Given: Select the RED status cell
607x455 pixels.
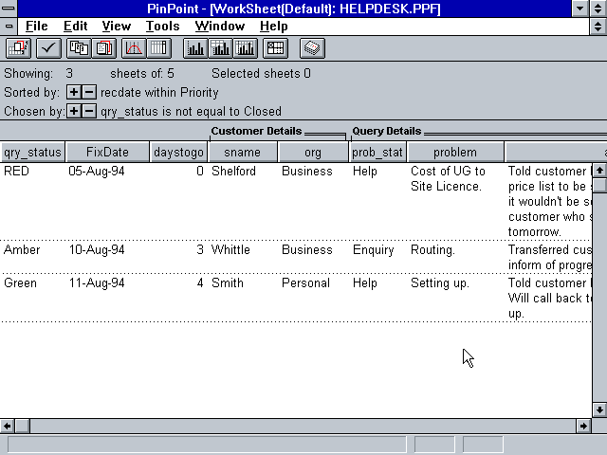Looking at the screenshot, I should click(x=16, y=171).
